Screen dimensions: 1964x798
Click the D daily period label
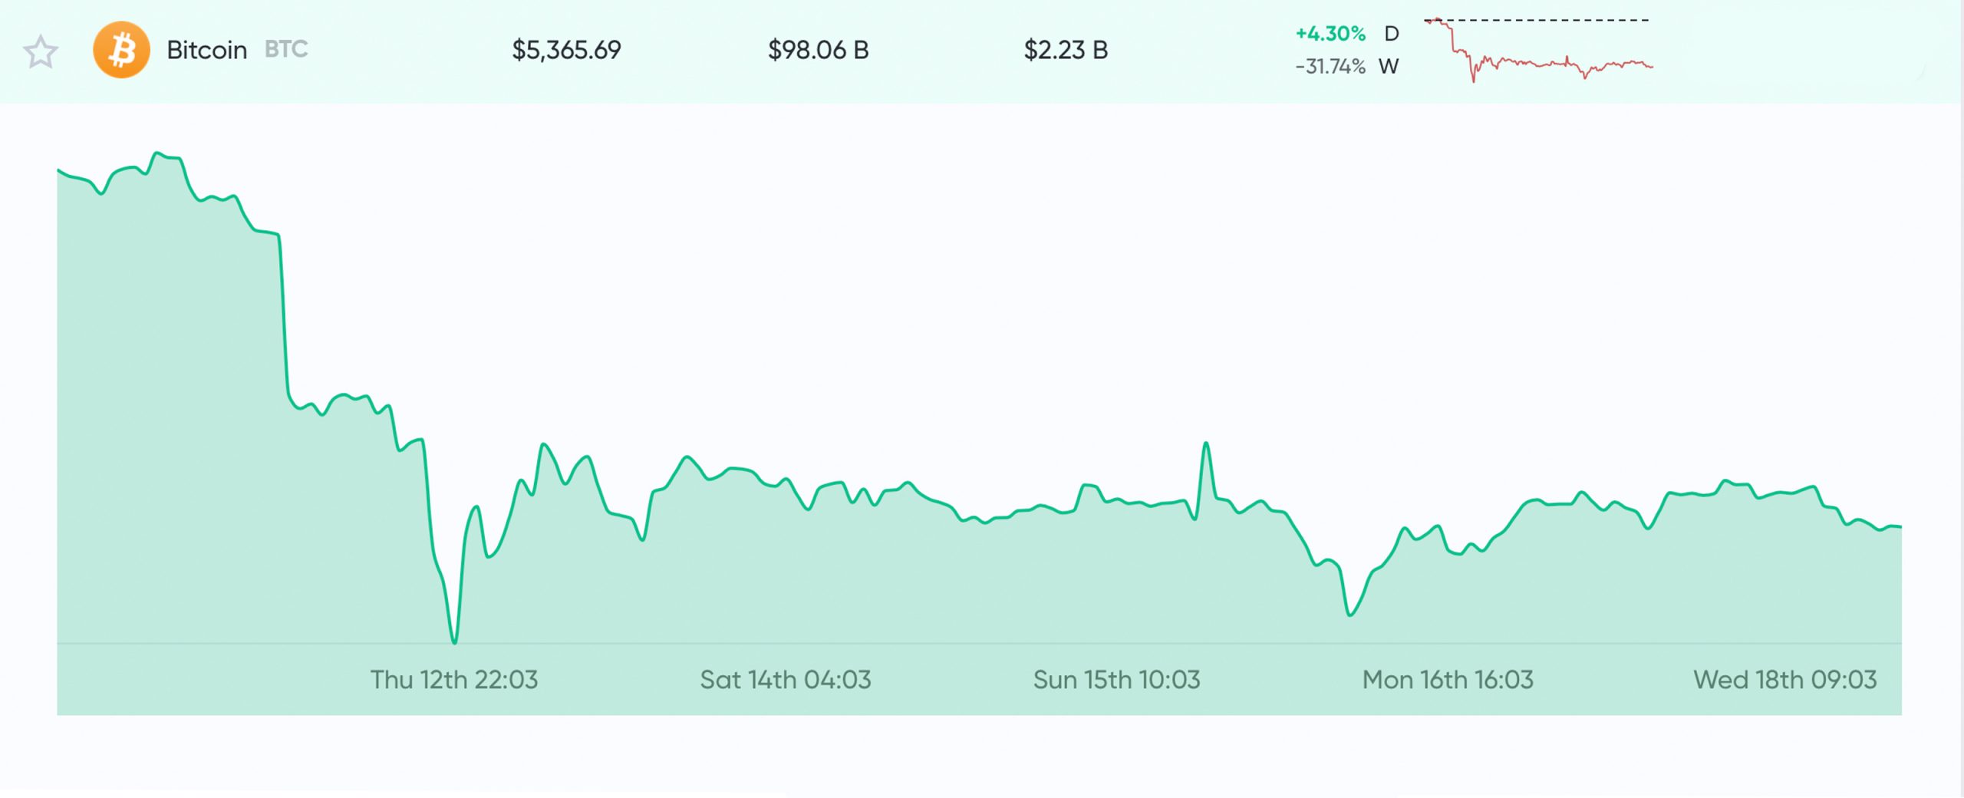(1392, 34)
